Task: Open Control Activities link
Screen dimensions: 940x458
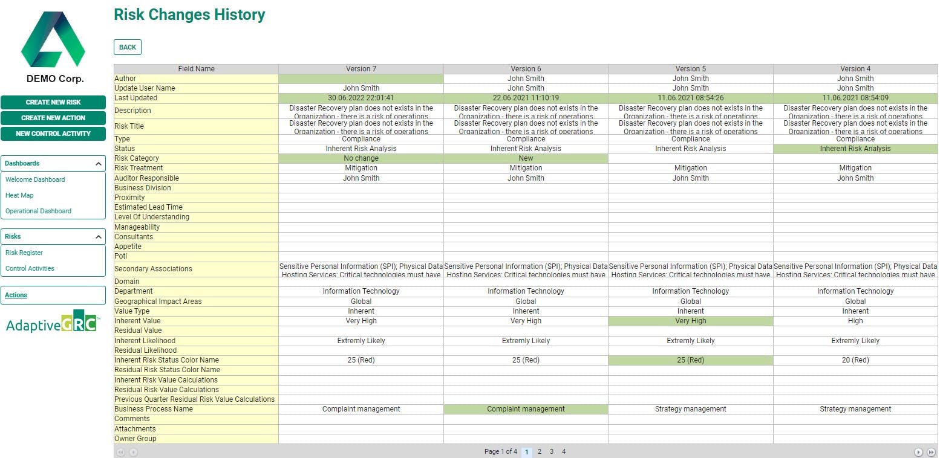Action: tap(30, 268)
